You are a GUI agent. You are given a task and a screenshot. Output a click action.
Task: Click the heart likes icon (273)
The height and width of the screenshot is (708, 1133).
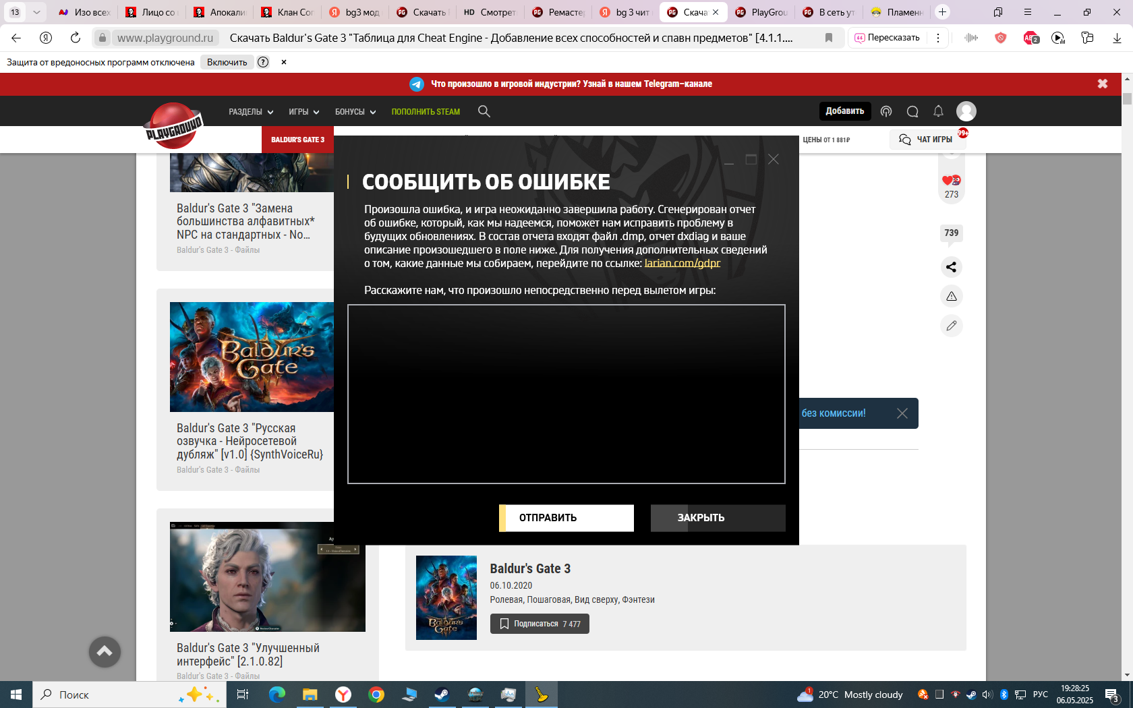point(951,181)
